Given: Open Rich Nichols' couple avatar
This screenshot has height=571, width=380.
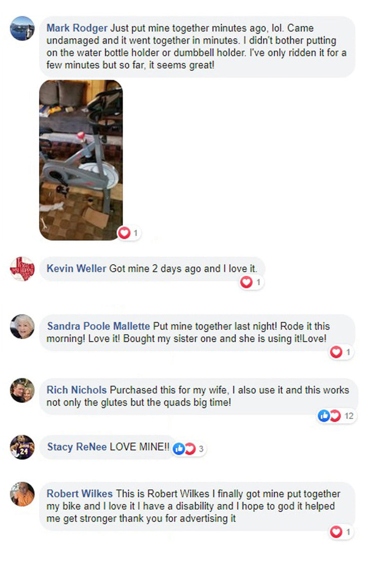Looking at the screenshot, I should [x=22, y=390].
